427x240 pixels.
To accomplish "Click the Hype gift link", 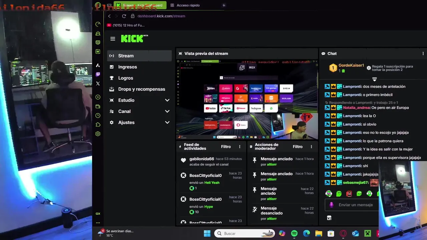I will tap(208, 207).
